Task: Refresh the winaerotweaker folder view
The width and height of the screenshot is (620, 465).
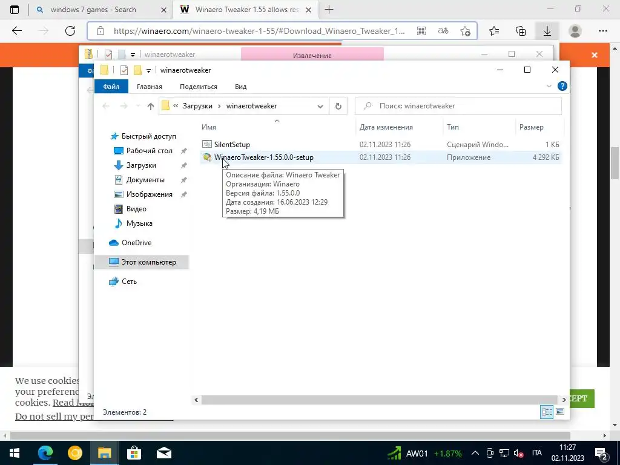Action: [x=338, y=106]
